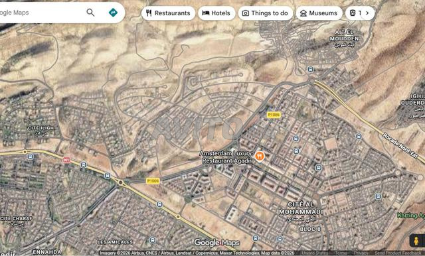
Task: Click the CITÉ ILIGH neighborhood label
Action: [41, 131]
